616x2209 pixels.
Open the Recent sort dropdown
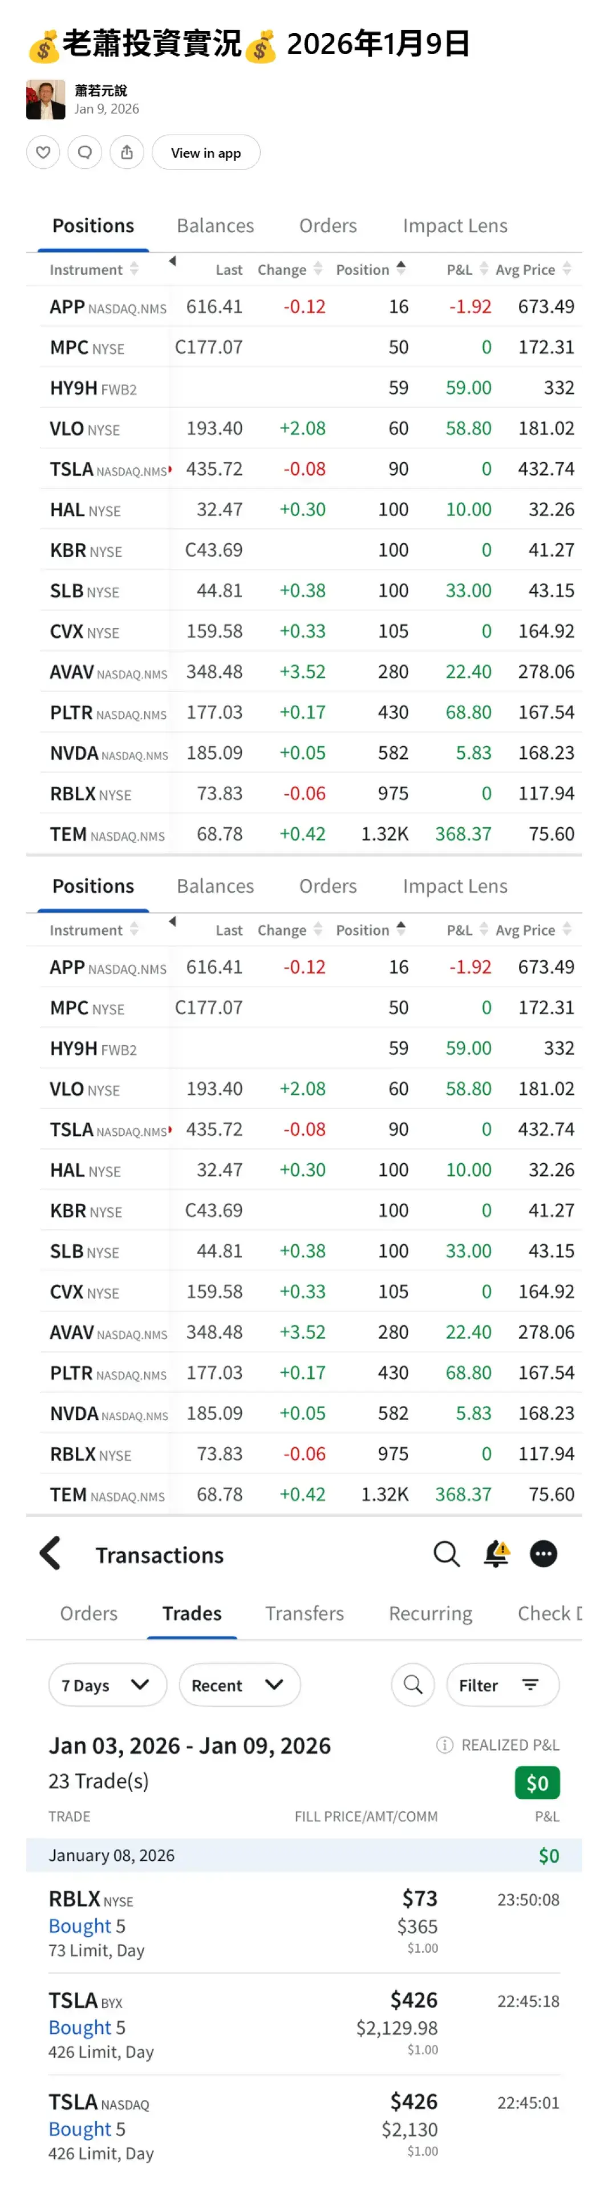point(239,1685)
